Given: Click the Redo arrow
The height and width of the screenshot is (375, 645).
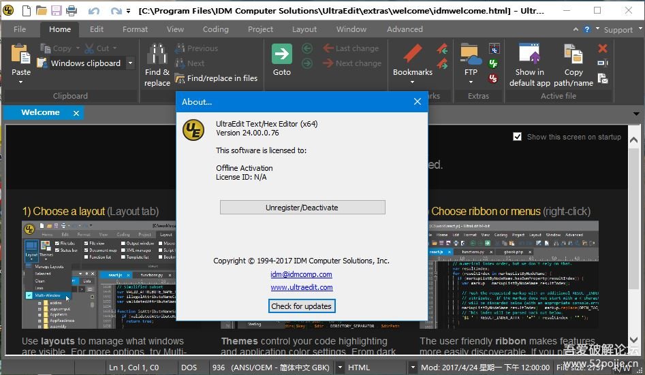Looking at the screenshot, I should [x=116, y=11].
